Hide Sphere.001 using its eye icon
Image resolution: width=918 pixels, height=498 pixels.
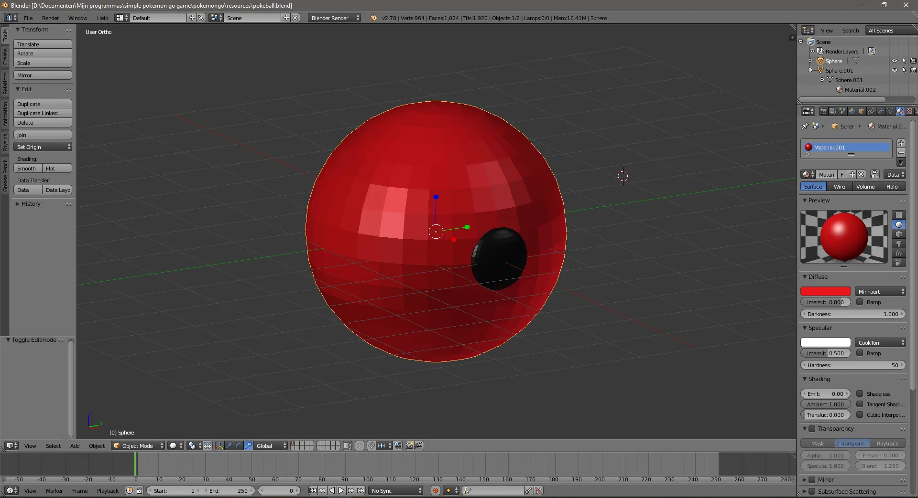tap(894, 70)
